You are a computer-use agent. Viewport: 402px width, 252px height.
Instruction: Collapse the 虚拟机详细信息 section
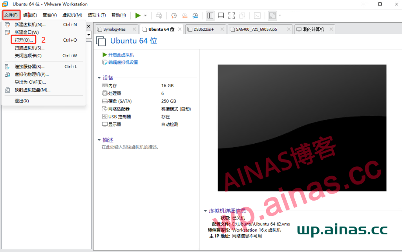click(x=205, y=211)
